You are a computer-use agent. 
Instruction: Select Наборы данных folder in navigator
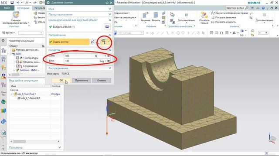pos(27,50)
